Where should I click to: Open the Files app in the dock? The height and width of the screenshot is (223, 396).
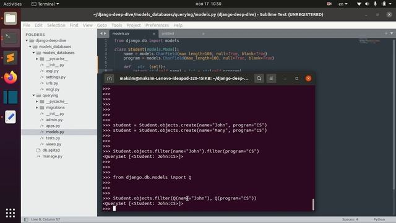[11, 18]
